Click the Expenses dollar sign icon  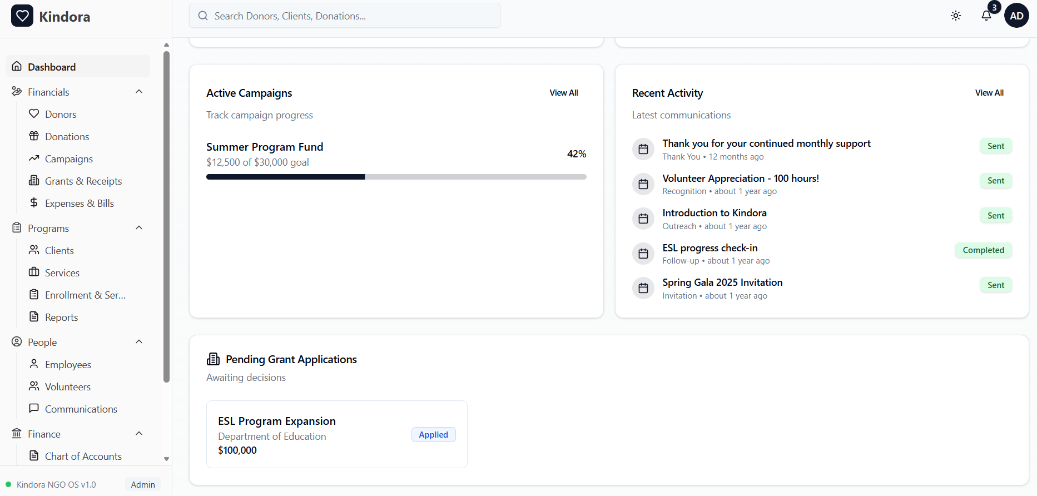click(x=34, y=202)
